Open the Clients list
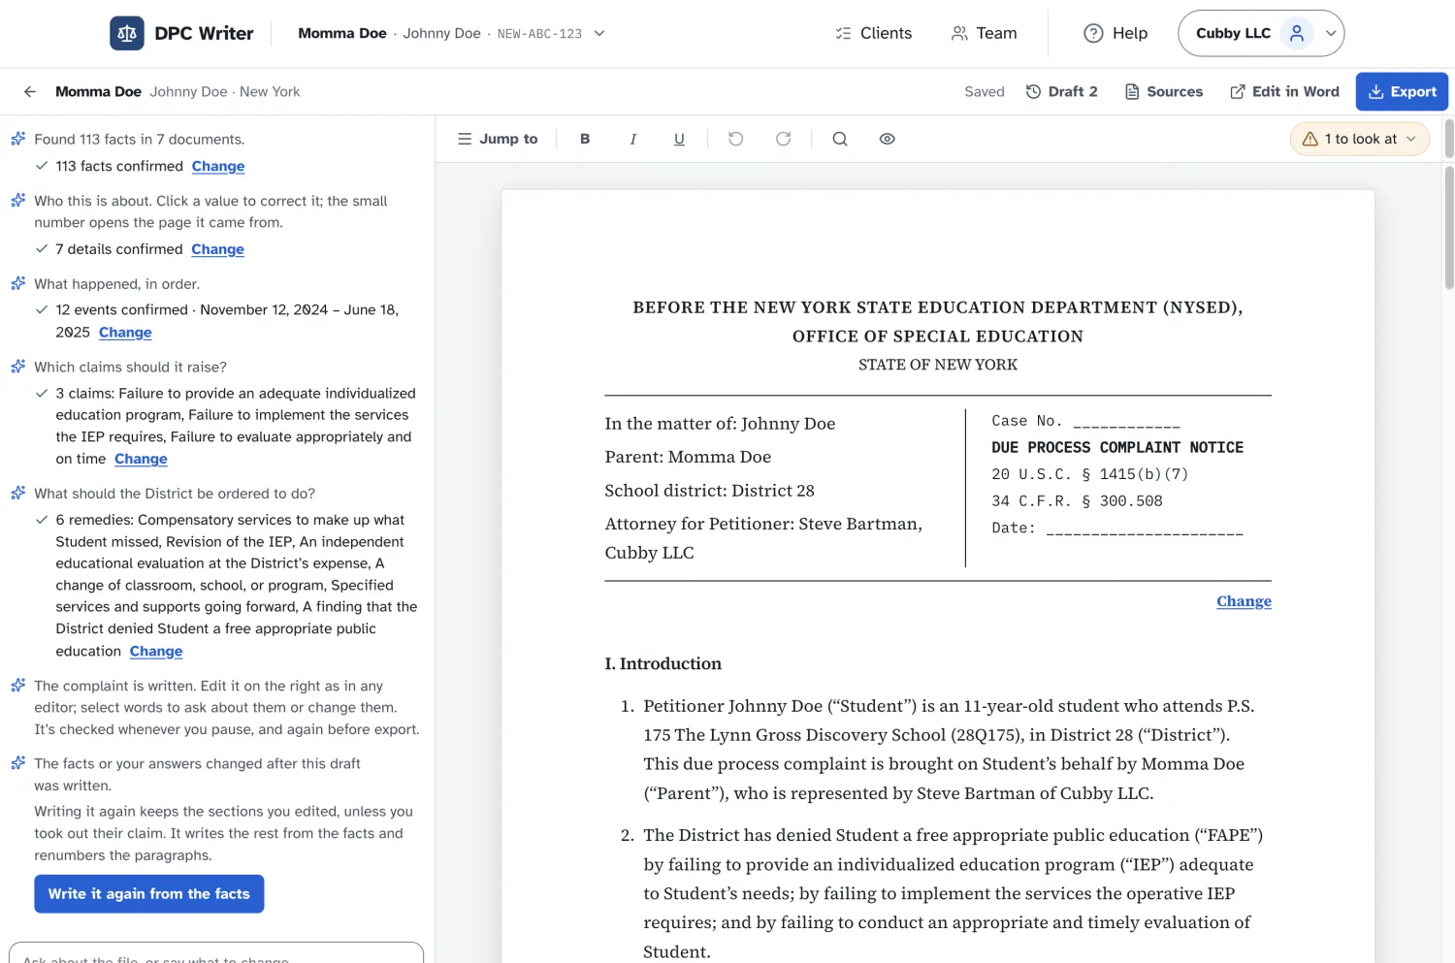 873,33
